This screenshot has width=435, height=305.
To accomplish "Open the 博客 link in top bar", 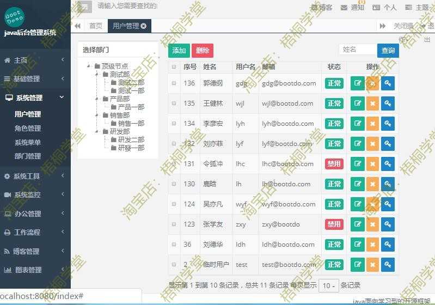I will pyautogui.click(x=322, y=8).
